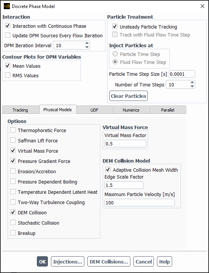This screenshot has width=209, height=273.
Task: Toggle Unsteady Particle Tracking checkbox
Action: pyautogui.click(x=115, y=27)
